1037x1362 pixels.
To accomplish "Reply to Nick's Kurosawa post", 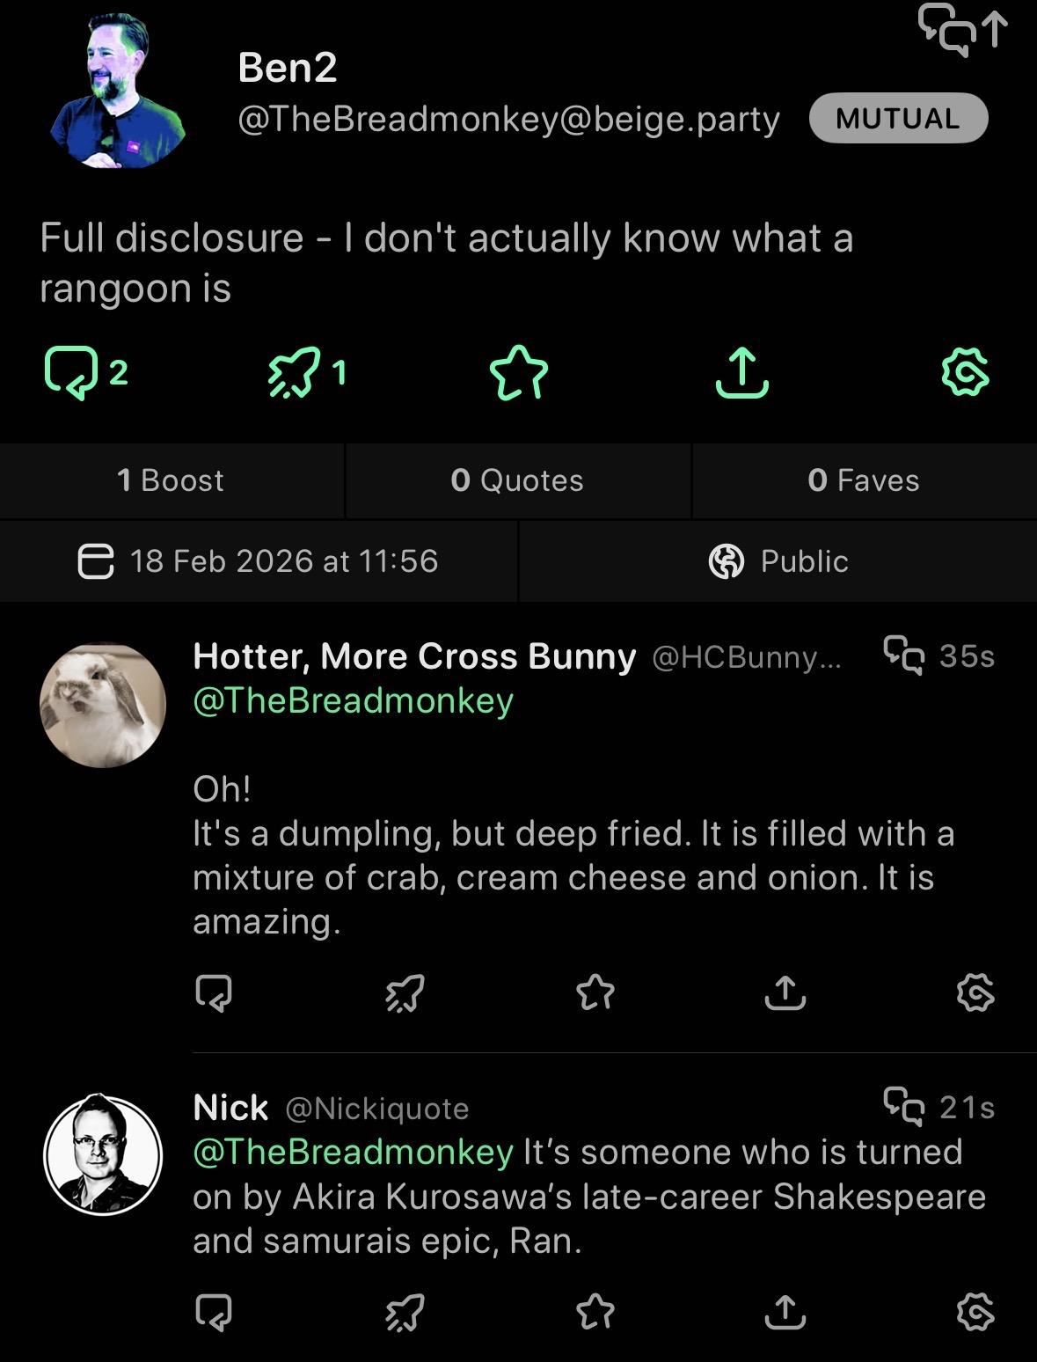I will pos(213,1313).
